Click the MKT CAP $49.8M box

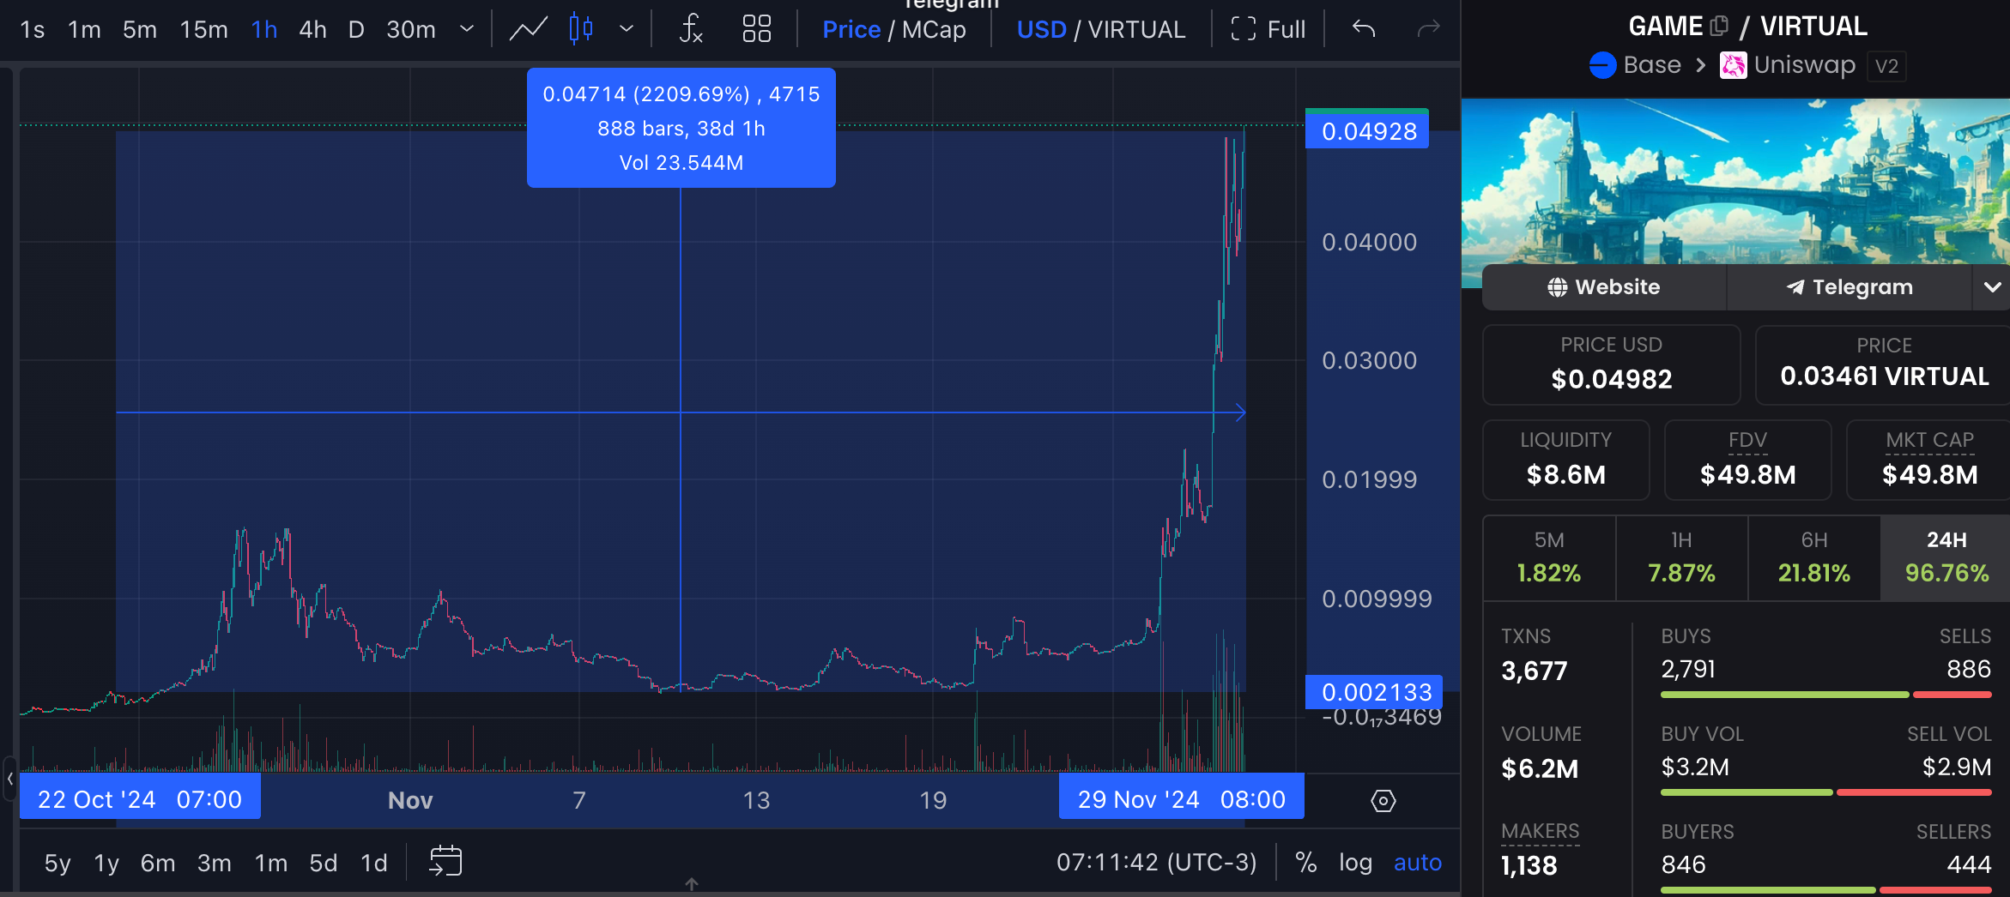click(x=1928, y=460)
